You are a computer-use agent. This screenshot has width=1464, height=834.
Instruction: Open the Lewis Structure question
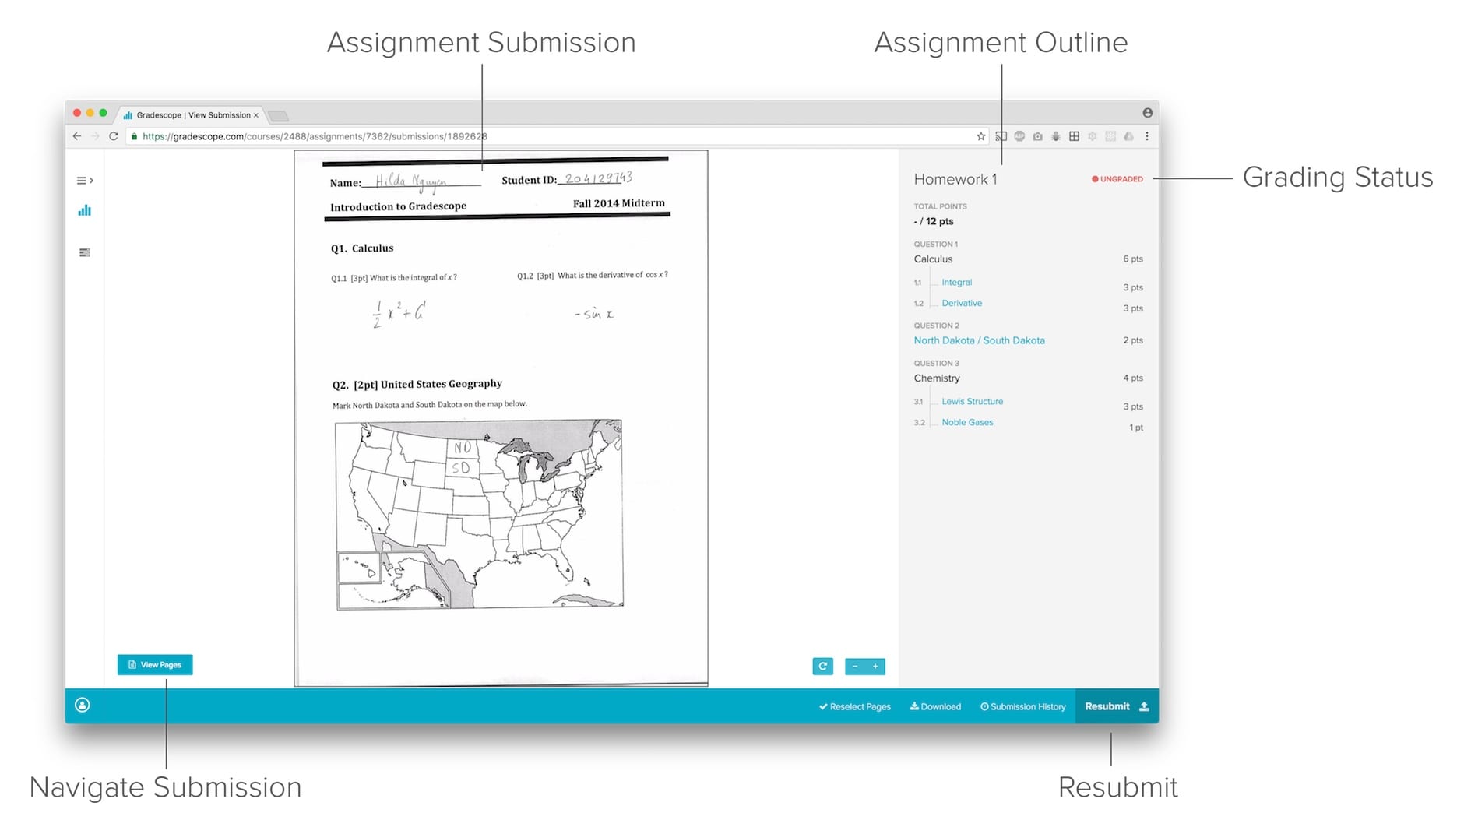[x=972, y=402]
